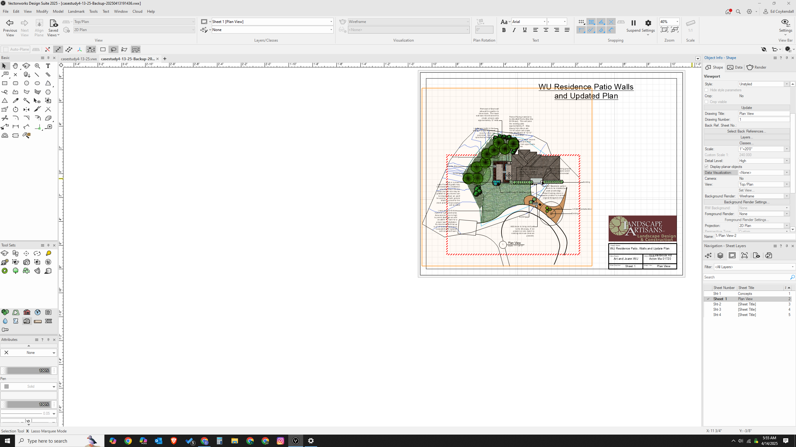Image resolution: width=796 pixels, height=447 pixels.
Task: Click the Update viewport button
Action: 746,108
